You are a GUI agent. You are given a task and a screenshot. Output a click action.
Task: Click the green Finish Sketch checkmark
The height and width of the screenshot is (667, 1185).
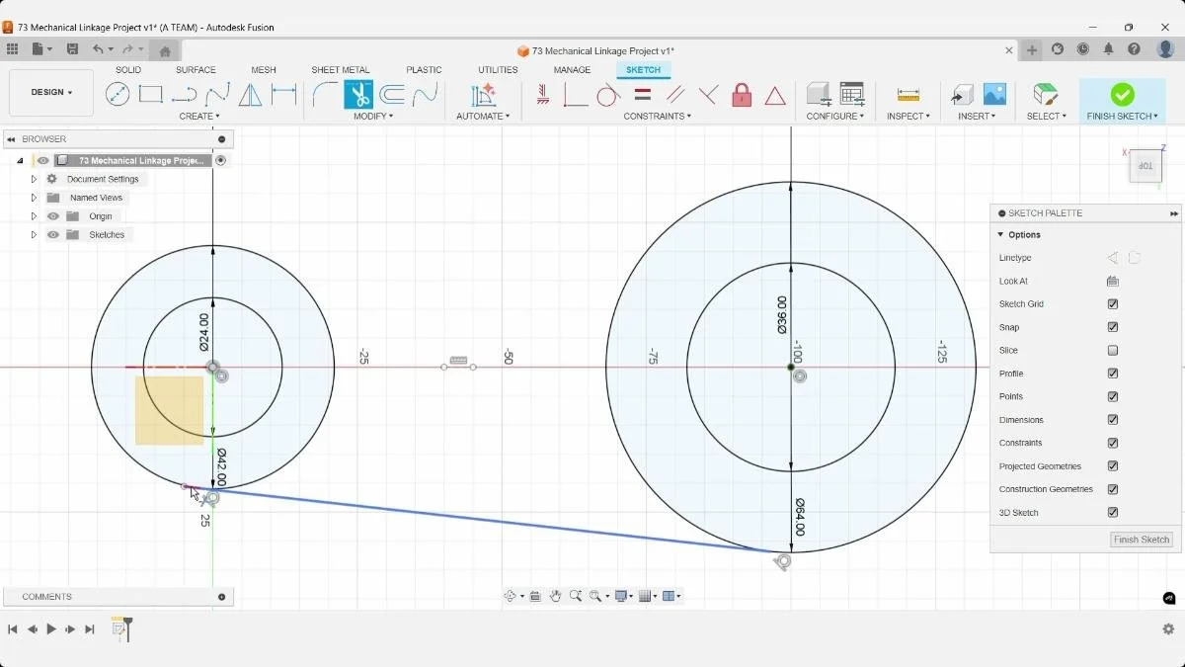pos(1122,94)
